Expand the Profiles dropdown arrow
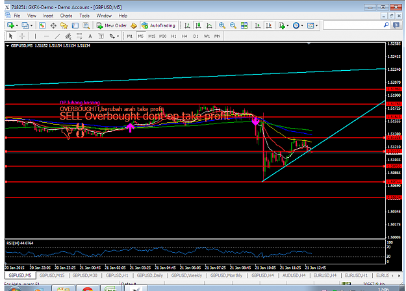Image resolution: width=406 pixels, height=291 pixels. tap(31, 25)
